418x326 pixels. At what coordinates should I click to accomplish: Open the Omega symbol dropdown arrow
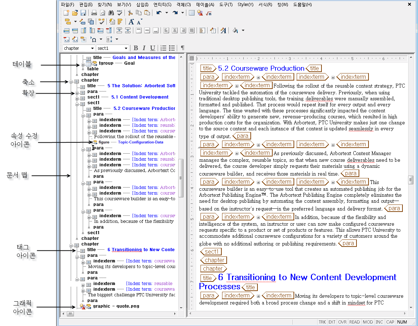[101, 40]
